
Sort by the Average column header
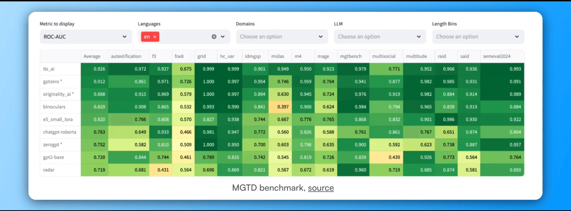(x=94, y=56)
